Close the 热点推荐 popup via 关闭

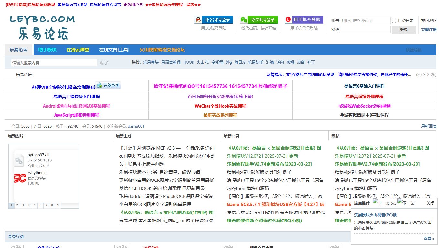430,203
